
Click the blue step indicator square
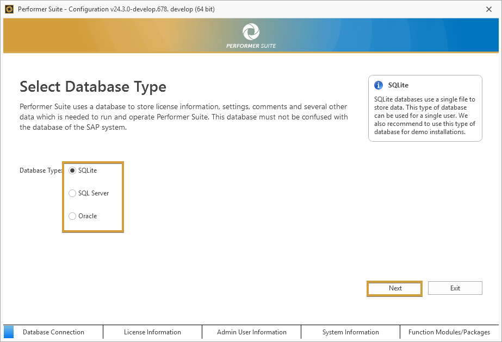pyautogui.click(x=9, y=332)
